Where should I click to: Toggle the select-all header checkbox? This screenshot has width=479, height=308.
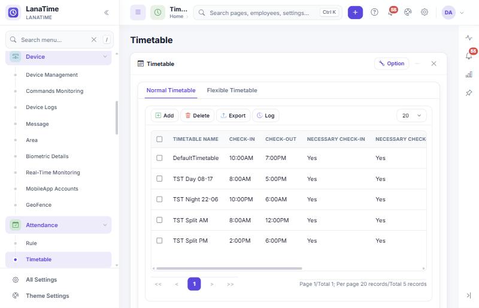[159, 139]
